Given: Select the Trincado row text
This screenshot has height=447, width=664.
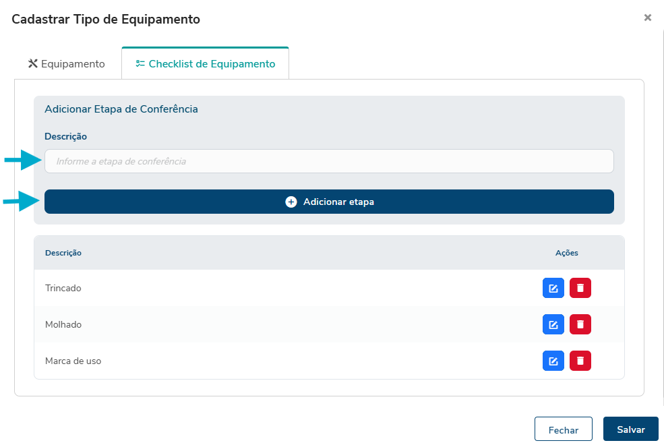Looking at the screenshot, I should pyautogui.click(x=63, y=289).
